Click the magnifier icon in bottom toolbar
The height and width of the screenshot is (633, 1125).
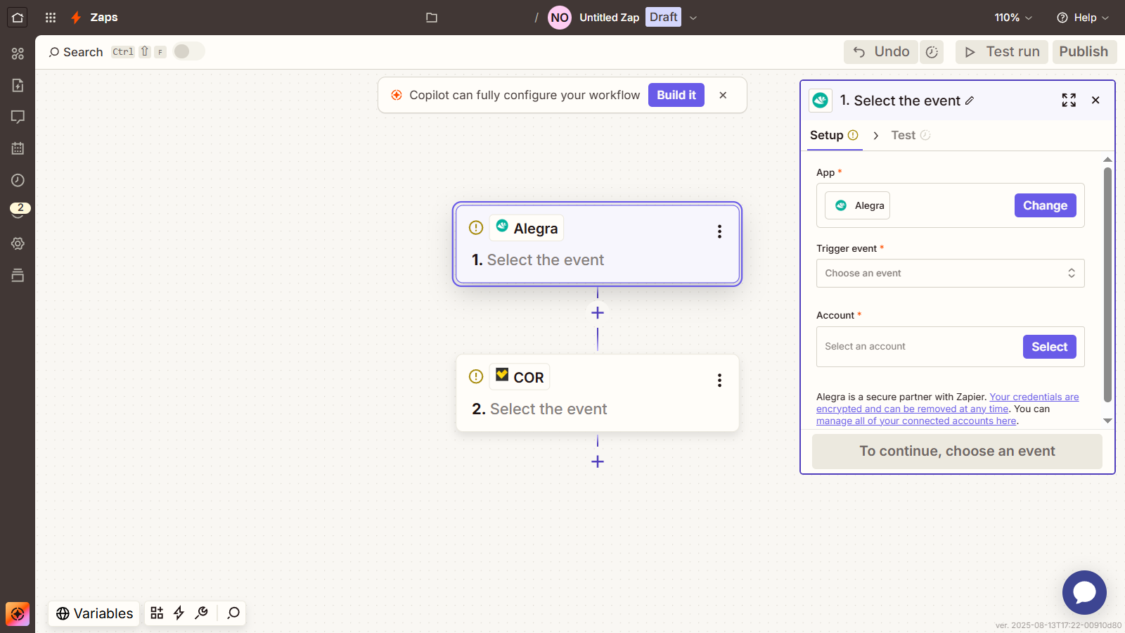[233, 613]
